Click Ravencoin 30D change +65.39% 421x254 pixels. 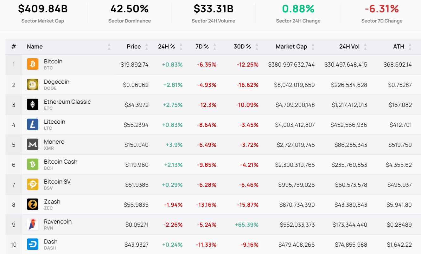click(x=247, y=225)
